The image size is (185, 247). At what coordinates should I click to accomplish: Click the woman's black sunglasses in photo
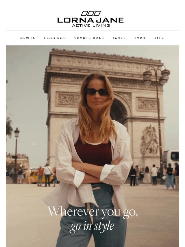coord(97,92)
